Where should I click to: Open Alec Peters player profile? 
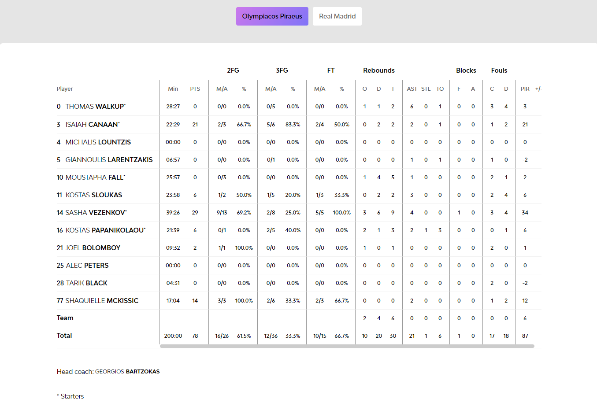87,266
